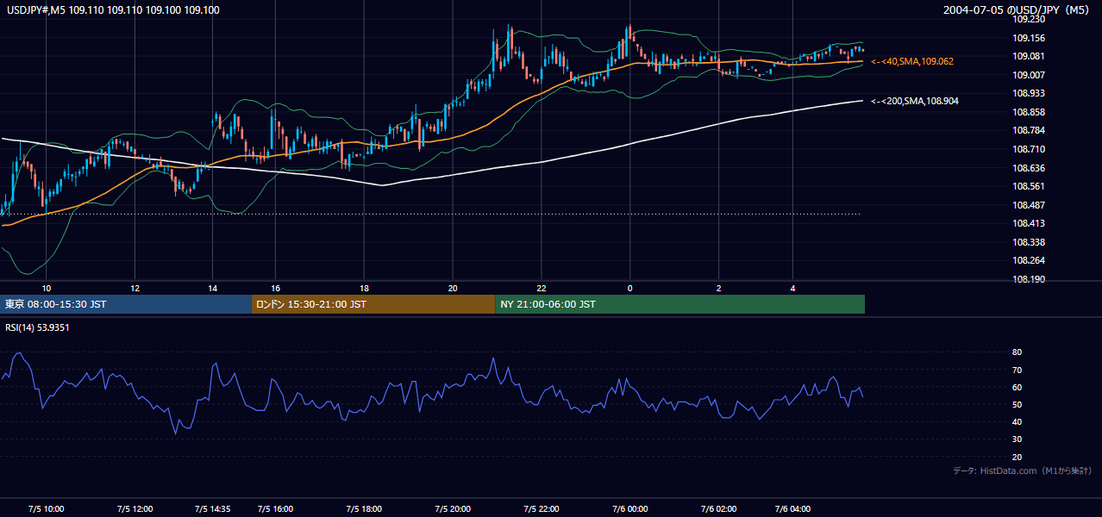Click hour label 4 on the time axis
The height and width of the screenshot is (517, 1102).
coord(793,288)
